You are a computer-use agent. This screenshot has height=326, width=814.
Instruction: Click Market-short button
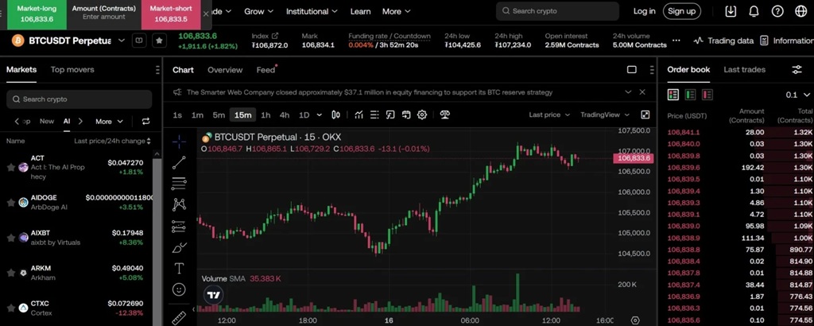pos(171,14)
